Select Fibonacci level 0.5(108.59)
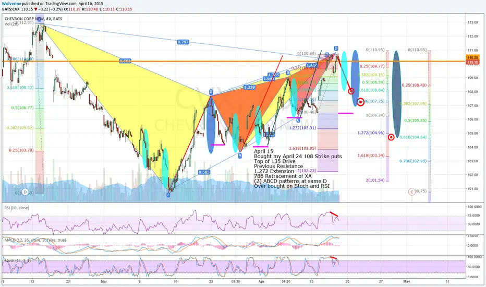The height and width of the screenshot is (287, 486). pyautogui.click(x=373, y=82)
